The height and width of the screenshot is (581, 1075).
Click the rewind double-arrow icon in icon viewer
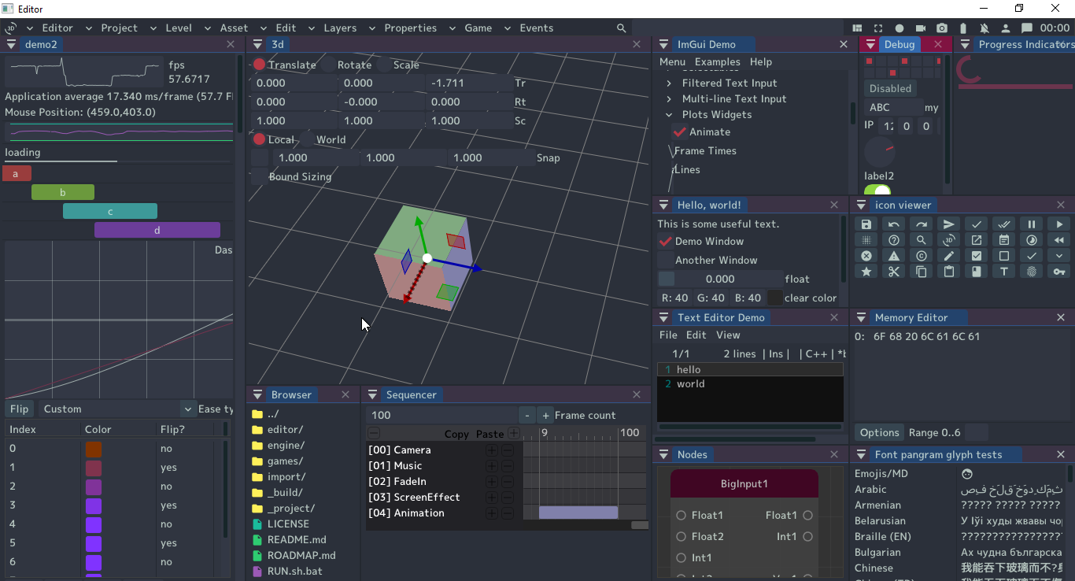coord(1059,240)
